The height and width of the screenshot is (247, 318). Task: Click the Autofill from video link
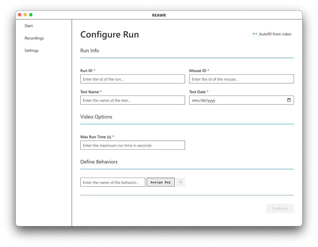(275, 34)
